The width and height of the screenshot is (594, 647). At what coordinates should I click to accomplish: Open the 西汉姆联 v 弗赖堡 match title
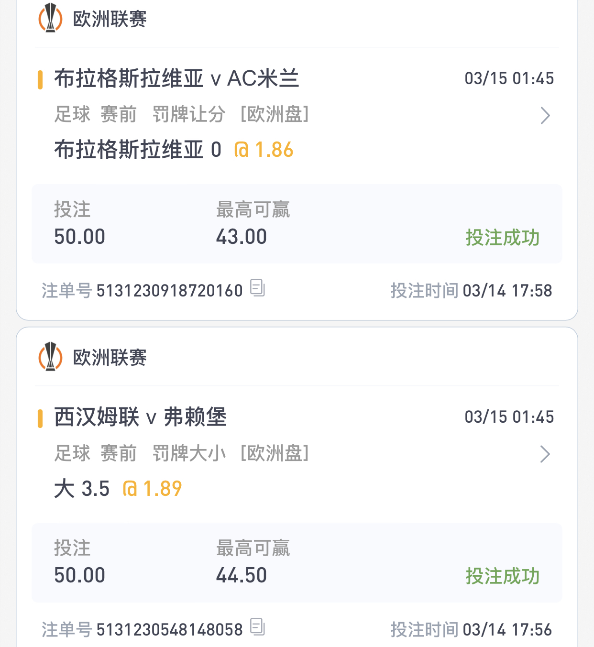point(140,417)
